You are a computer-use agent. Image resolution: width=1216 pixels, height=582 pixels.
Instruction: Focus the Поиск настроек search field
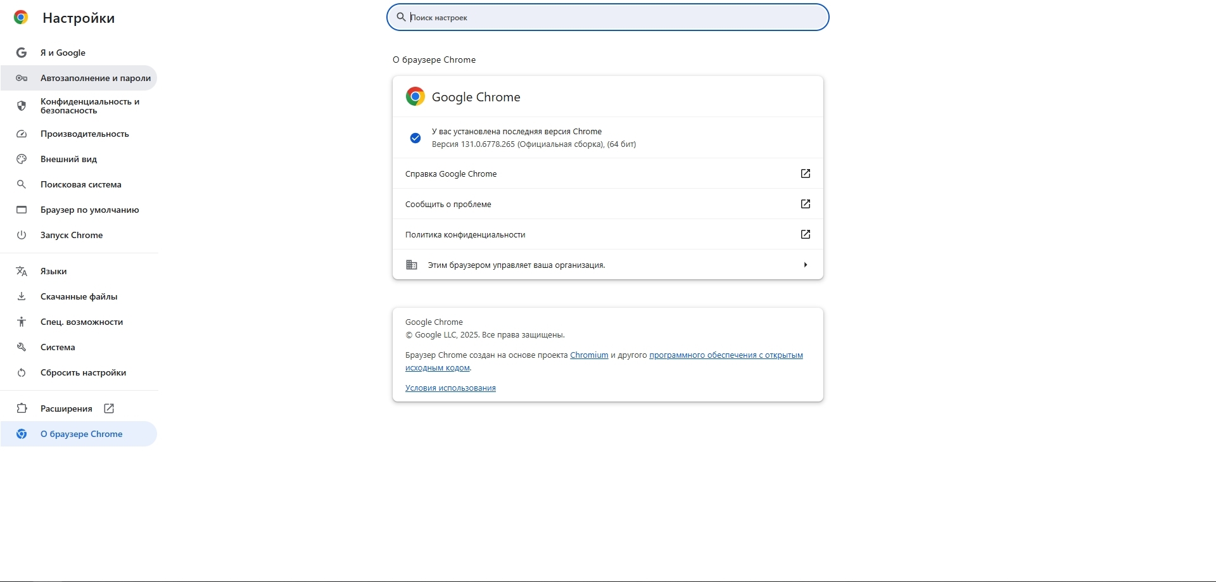pos(608,17)
